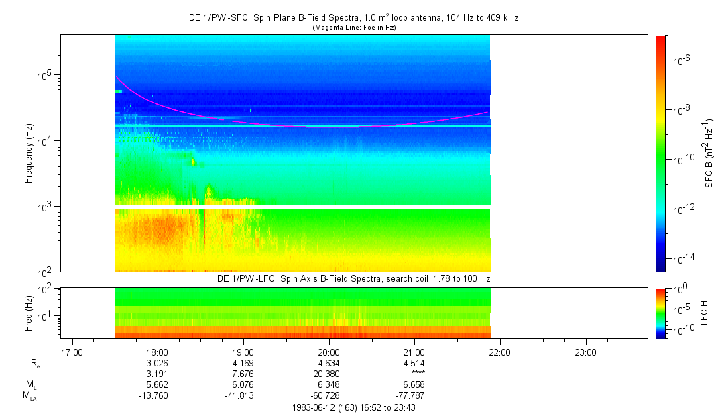Click the L value 20.380

point(328,374)
